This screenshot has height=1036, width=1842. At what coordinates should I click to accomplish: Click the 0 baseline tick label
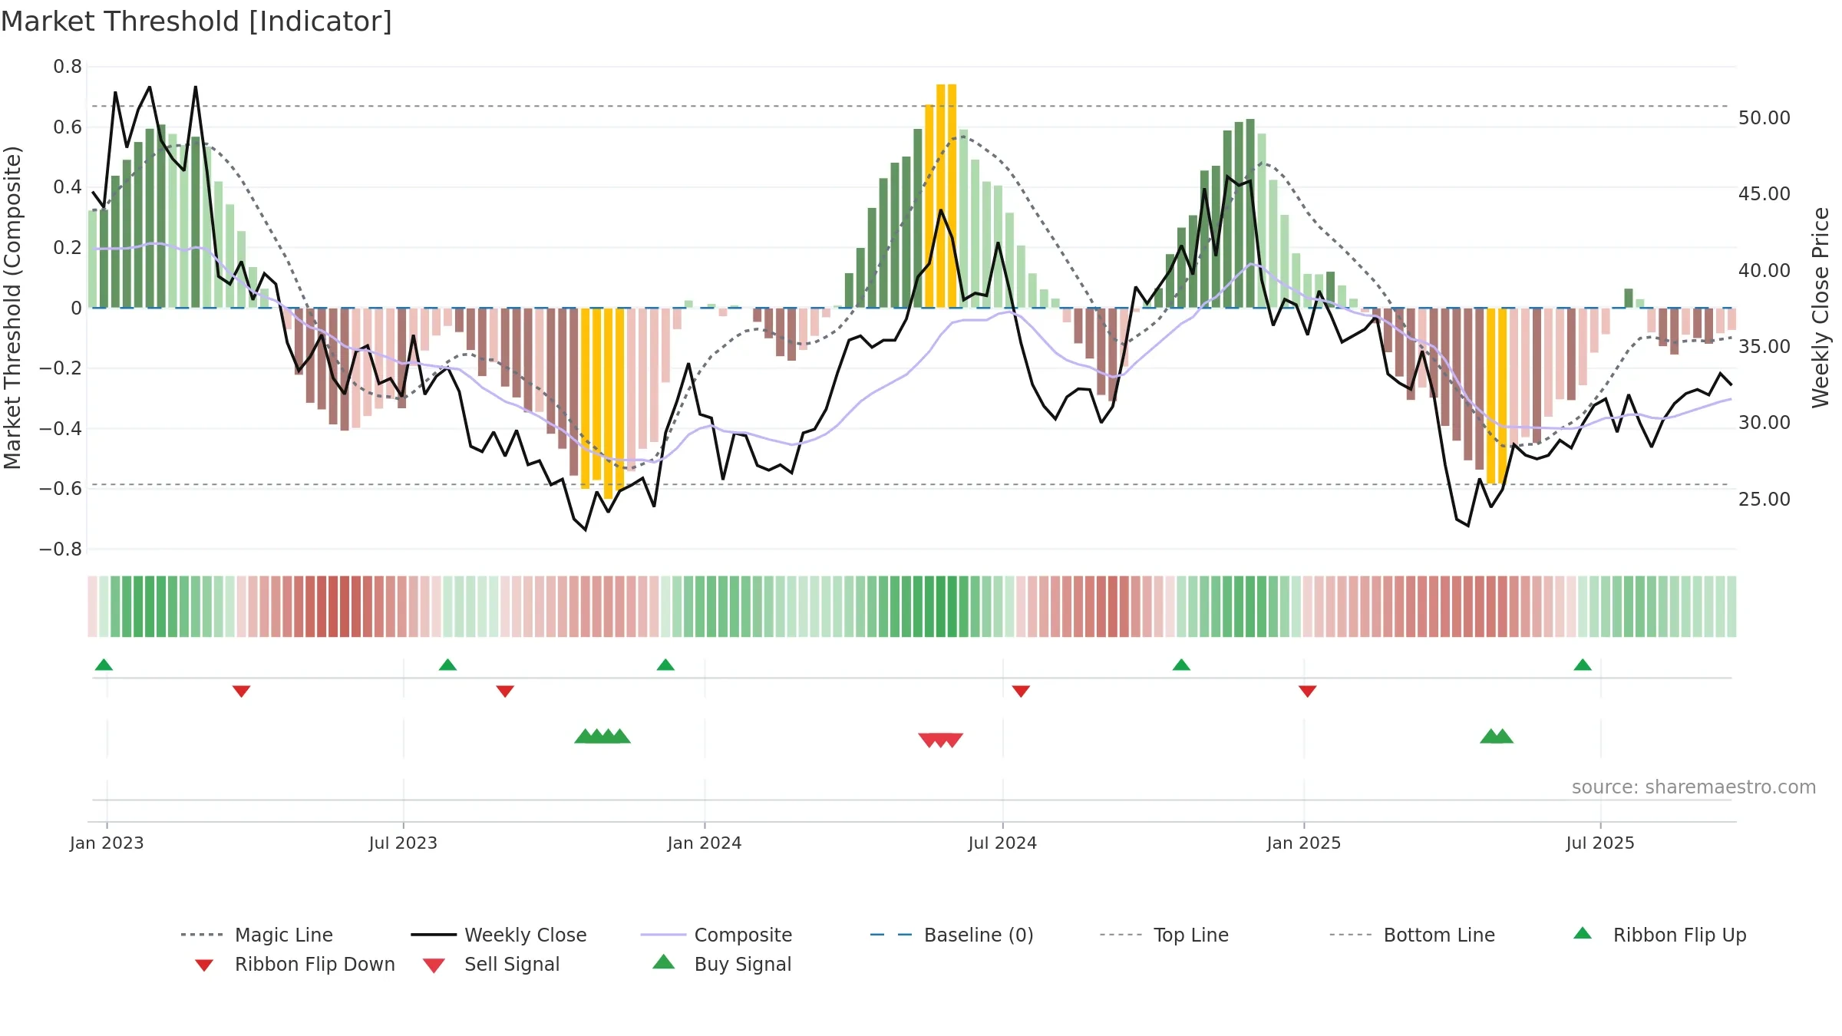point(76,308)
